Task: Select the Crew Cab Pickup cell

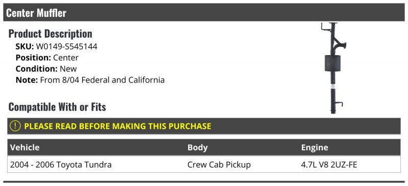Action: pyautogui.click(x=219, y=165)
